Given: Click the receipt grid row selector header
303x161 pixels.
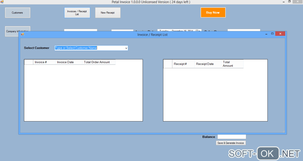Looking at the screenshot, I should click(x=168, y=64).
